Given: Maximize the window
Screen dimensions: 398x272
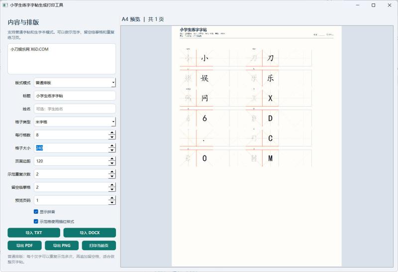Looking at the screenshot, I should pyautogui.click(x=374, y=5).
